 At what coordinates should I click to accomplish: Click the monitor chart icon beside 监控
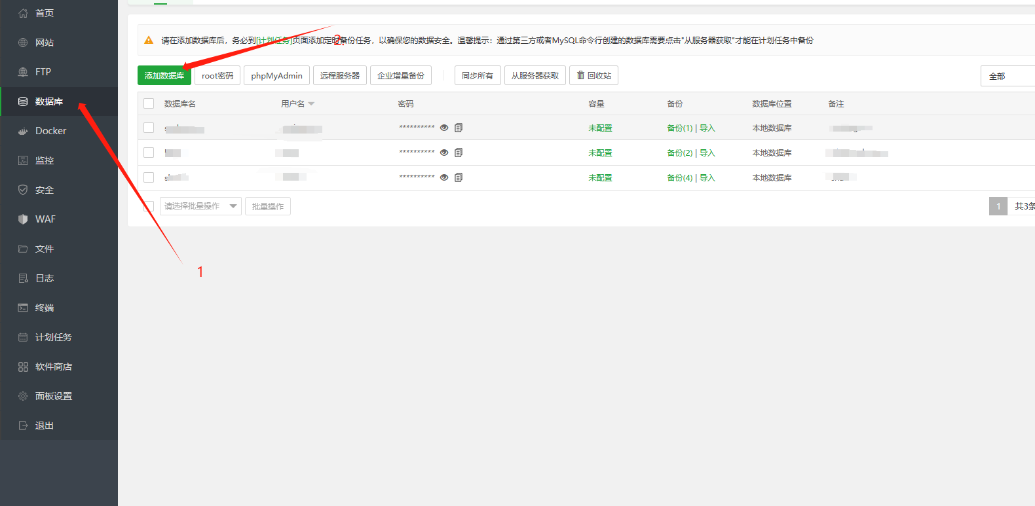[x=23, y=160]
